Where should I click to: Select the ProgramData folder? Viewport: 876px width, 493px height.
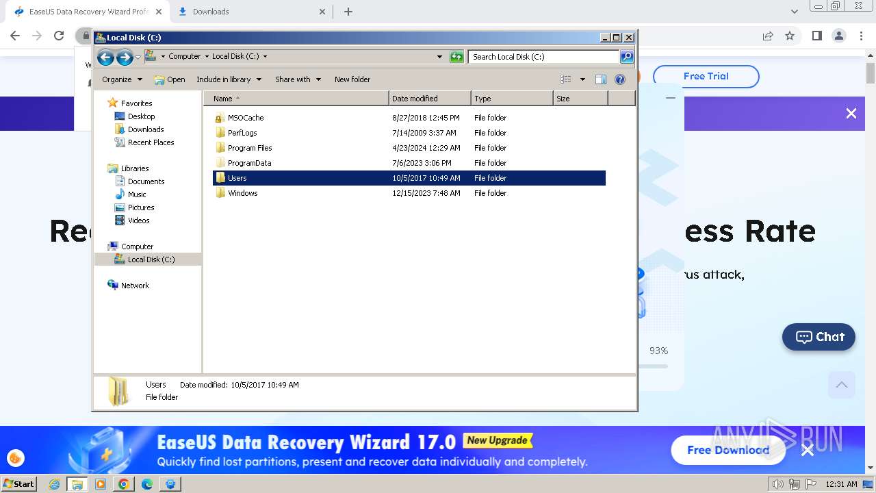249,163
